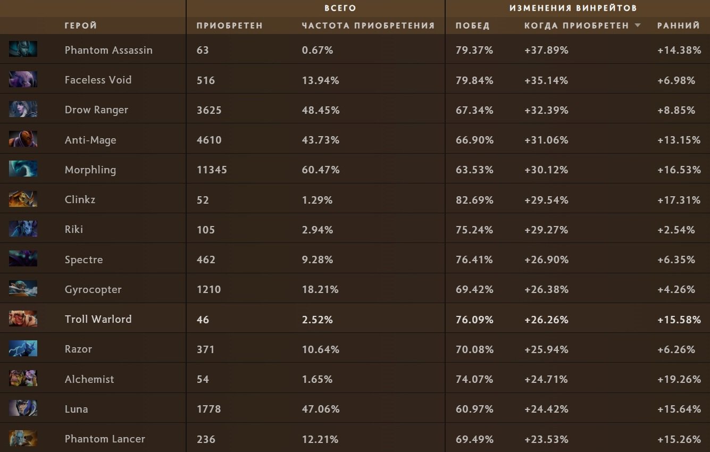Click the Riki hero portrait icon
The width and height of the screenshot is (710, 452).
coord(23,229)
